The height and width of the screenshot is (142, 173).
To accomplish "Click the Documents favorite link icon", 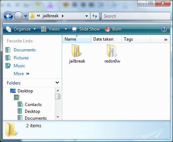I will tap(8, 50).
